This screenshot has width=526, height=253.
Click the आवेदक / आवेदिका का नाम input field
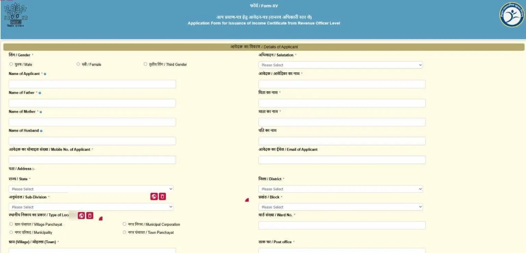[342, 84]
